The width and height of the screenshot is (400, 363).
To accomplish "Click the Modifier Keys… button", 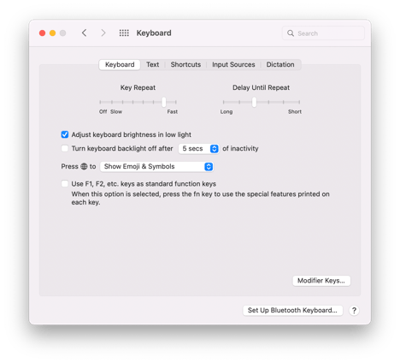I will click(x=321, y=281).
